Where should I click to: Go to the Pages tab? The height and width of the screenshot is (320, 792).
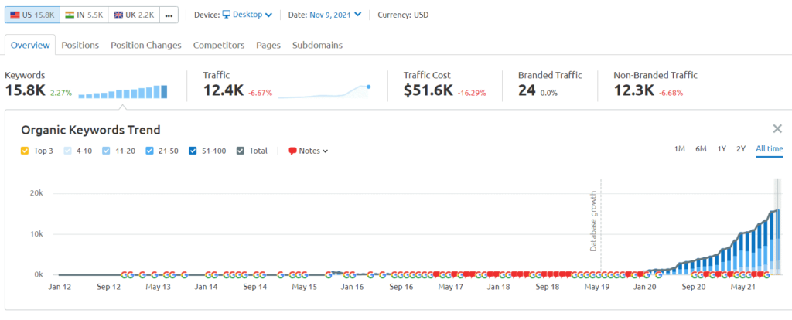[268, 45]
